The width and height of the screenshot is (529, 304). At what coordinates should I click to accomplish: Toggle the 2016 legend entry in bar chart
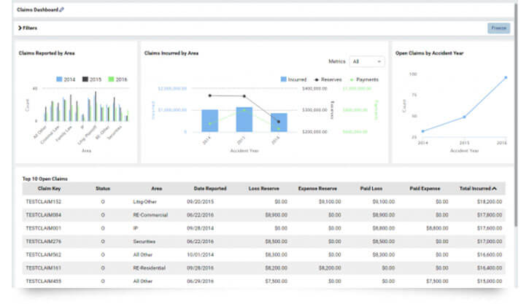pyautogui.click(x=117, y=79)
